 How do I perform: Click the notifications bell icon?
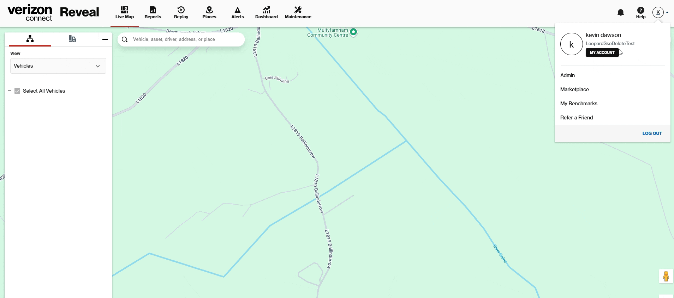point(621,13)
